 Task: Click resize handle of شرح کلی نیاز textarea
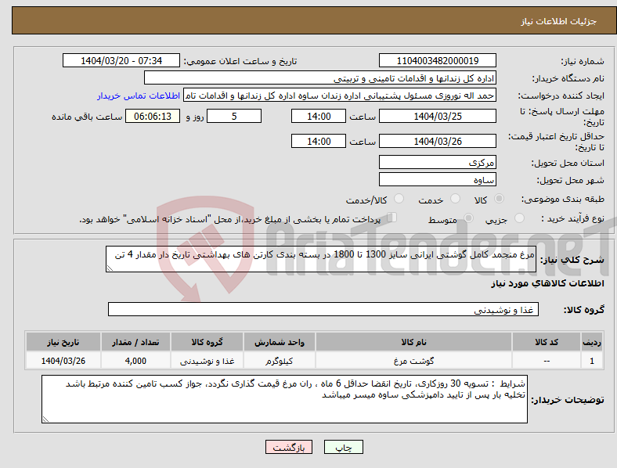(110, 268)
